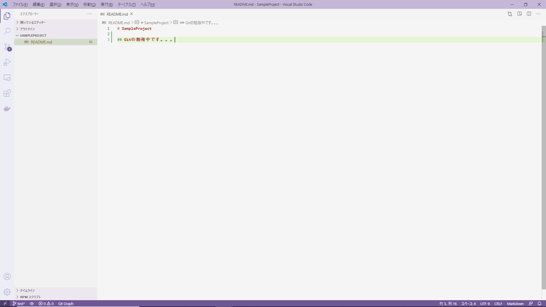This screenshot has width=546, height=307.
Task: Click README.md breadcrumb segment
Action: [x=119, y=23]
